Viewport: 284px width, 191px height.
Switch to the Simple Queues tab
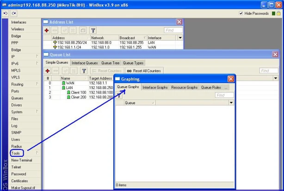point(57,62)
